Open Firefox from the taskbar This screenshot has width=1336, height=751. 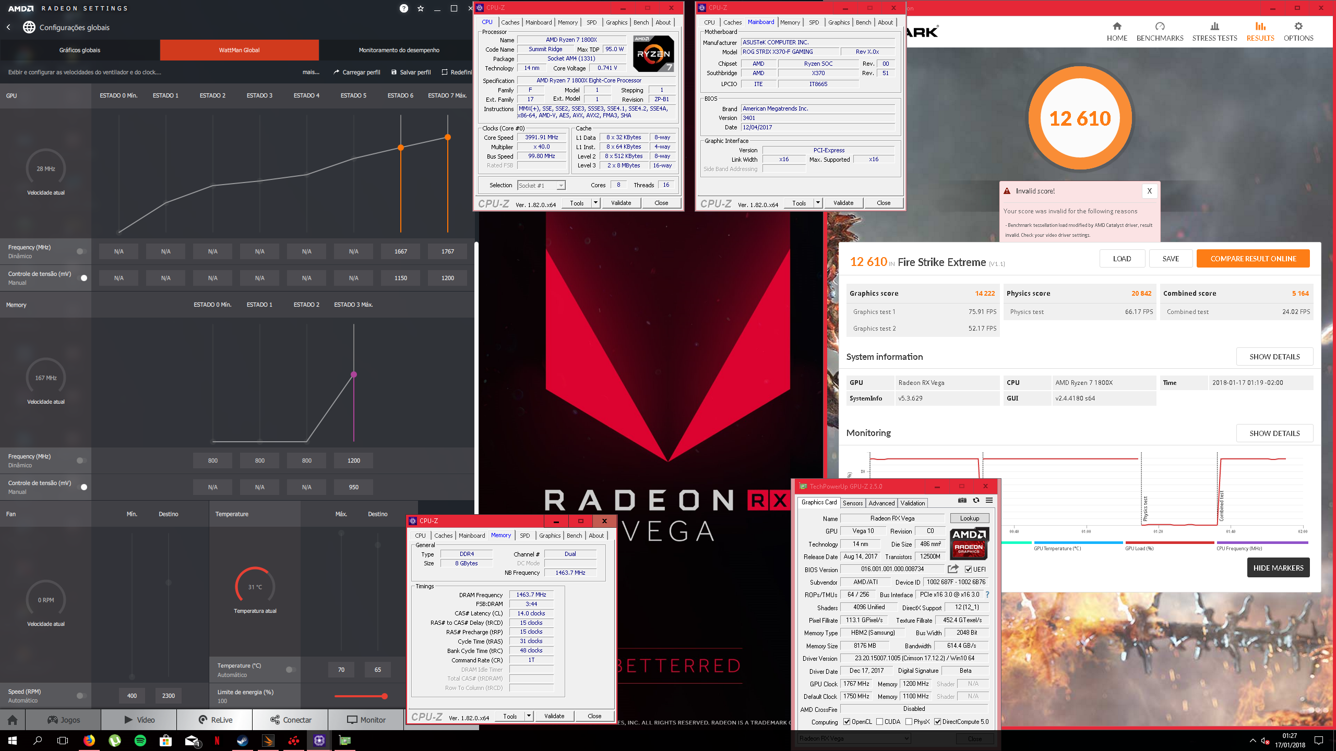pos(89,741)
